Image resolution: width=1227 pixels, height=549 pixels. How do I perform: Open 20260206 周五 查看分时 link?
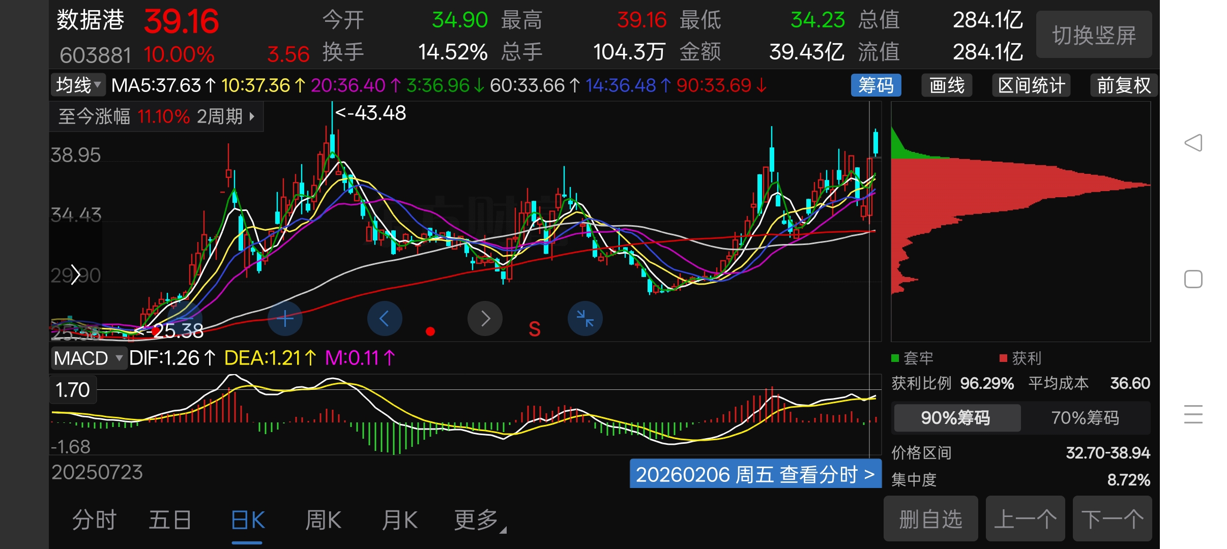pyautogui.click(x=755, y=474)
